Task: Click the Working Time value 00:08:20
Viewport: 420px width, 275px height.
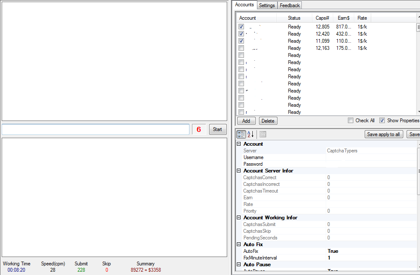Action: click(x=16, y=270)
